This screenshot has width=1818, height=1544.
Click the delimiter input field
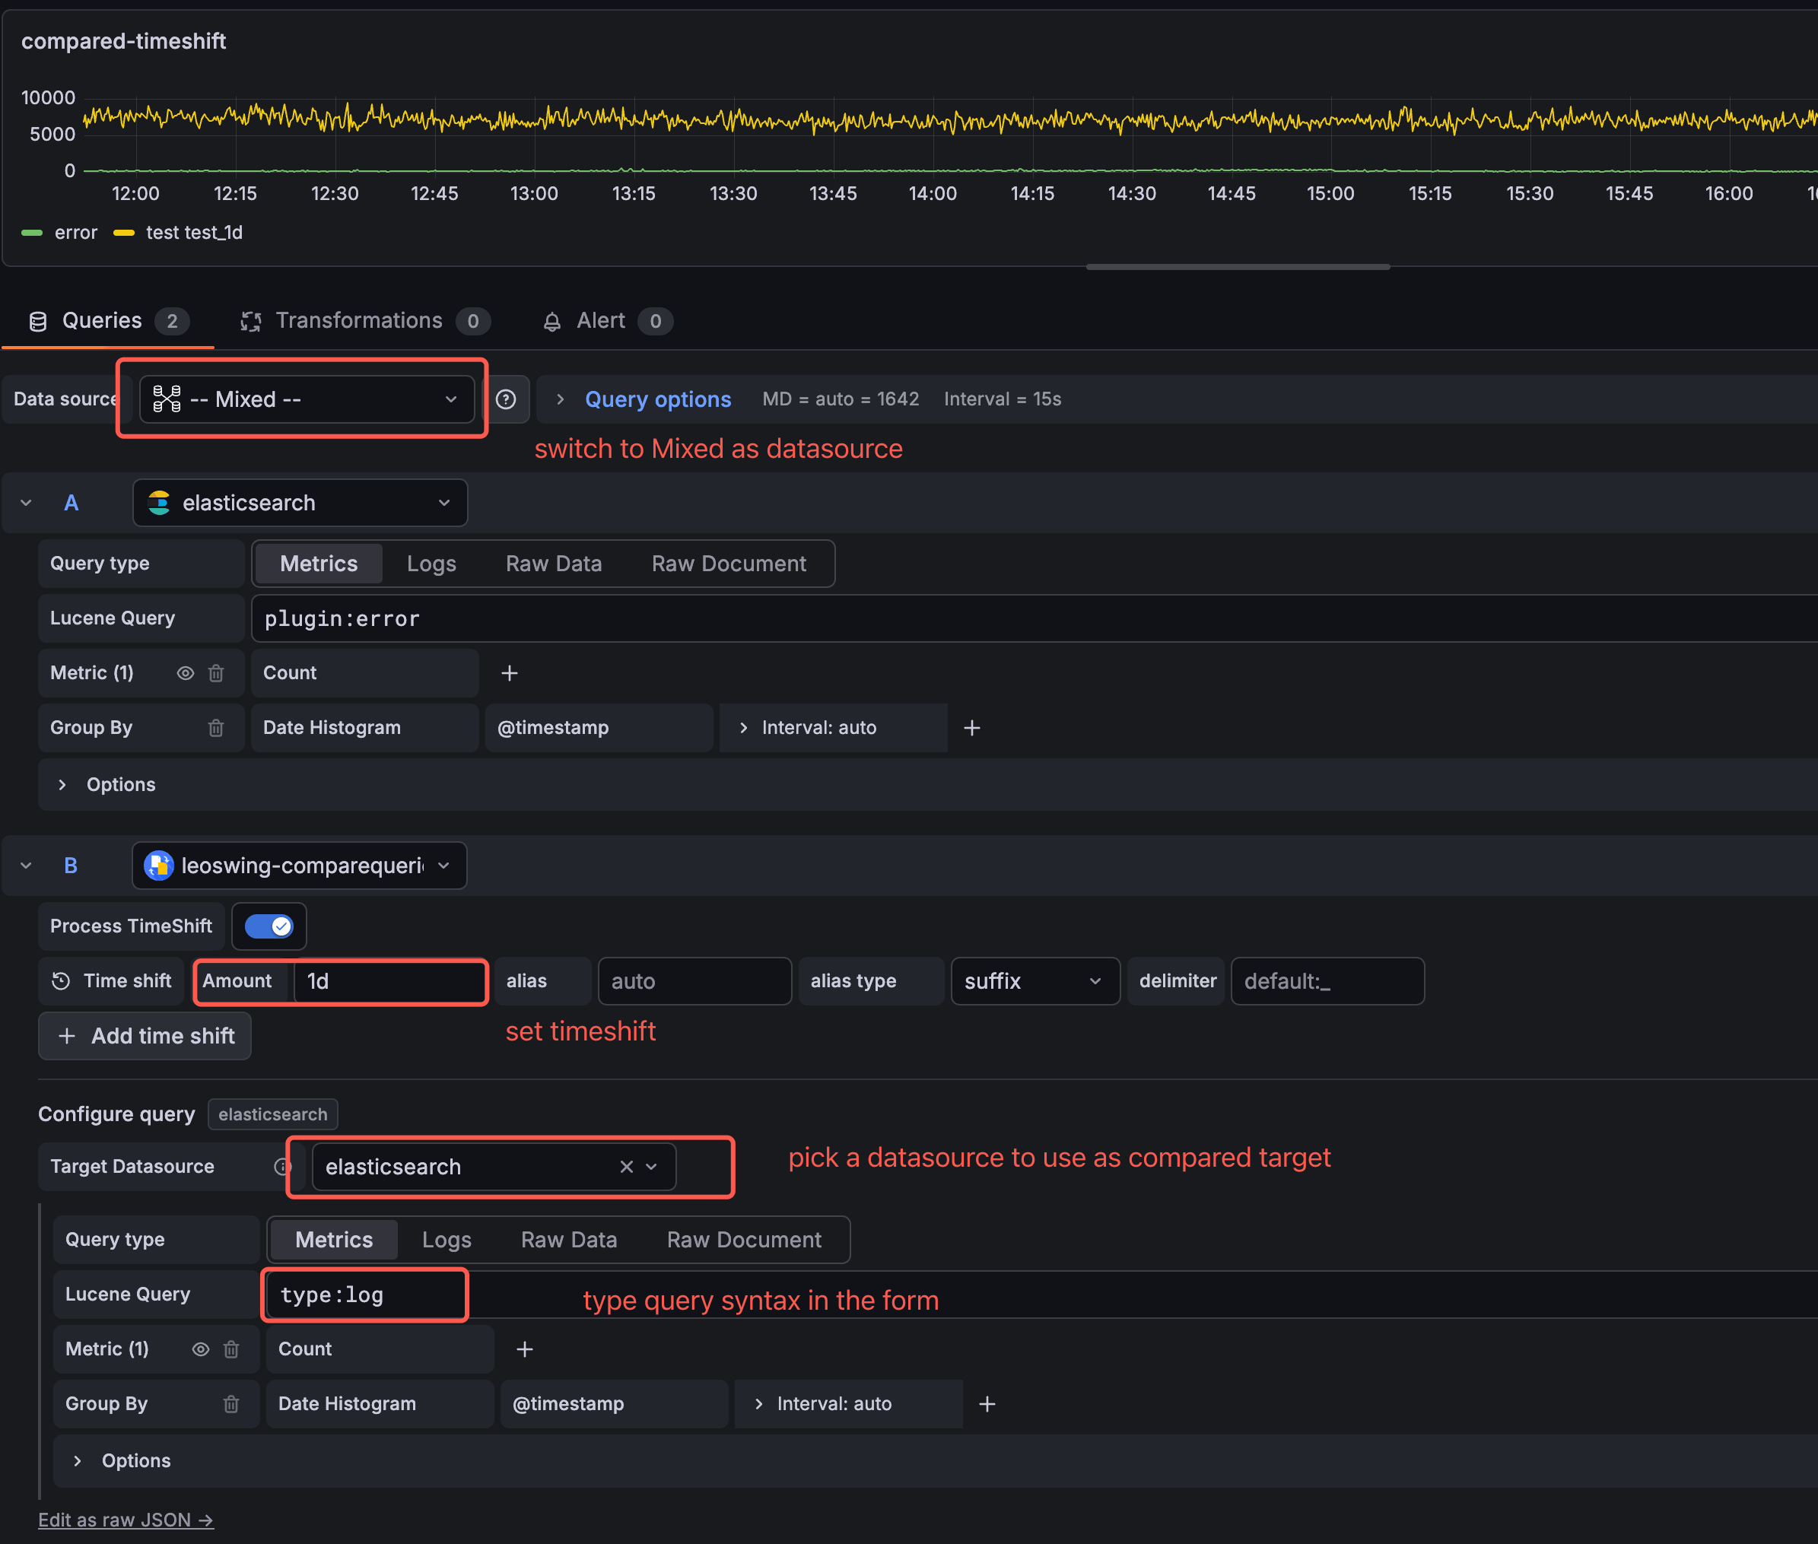1327,981
